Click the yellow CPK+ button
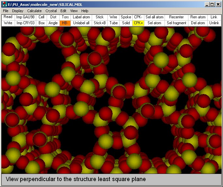 click(138, 23)
